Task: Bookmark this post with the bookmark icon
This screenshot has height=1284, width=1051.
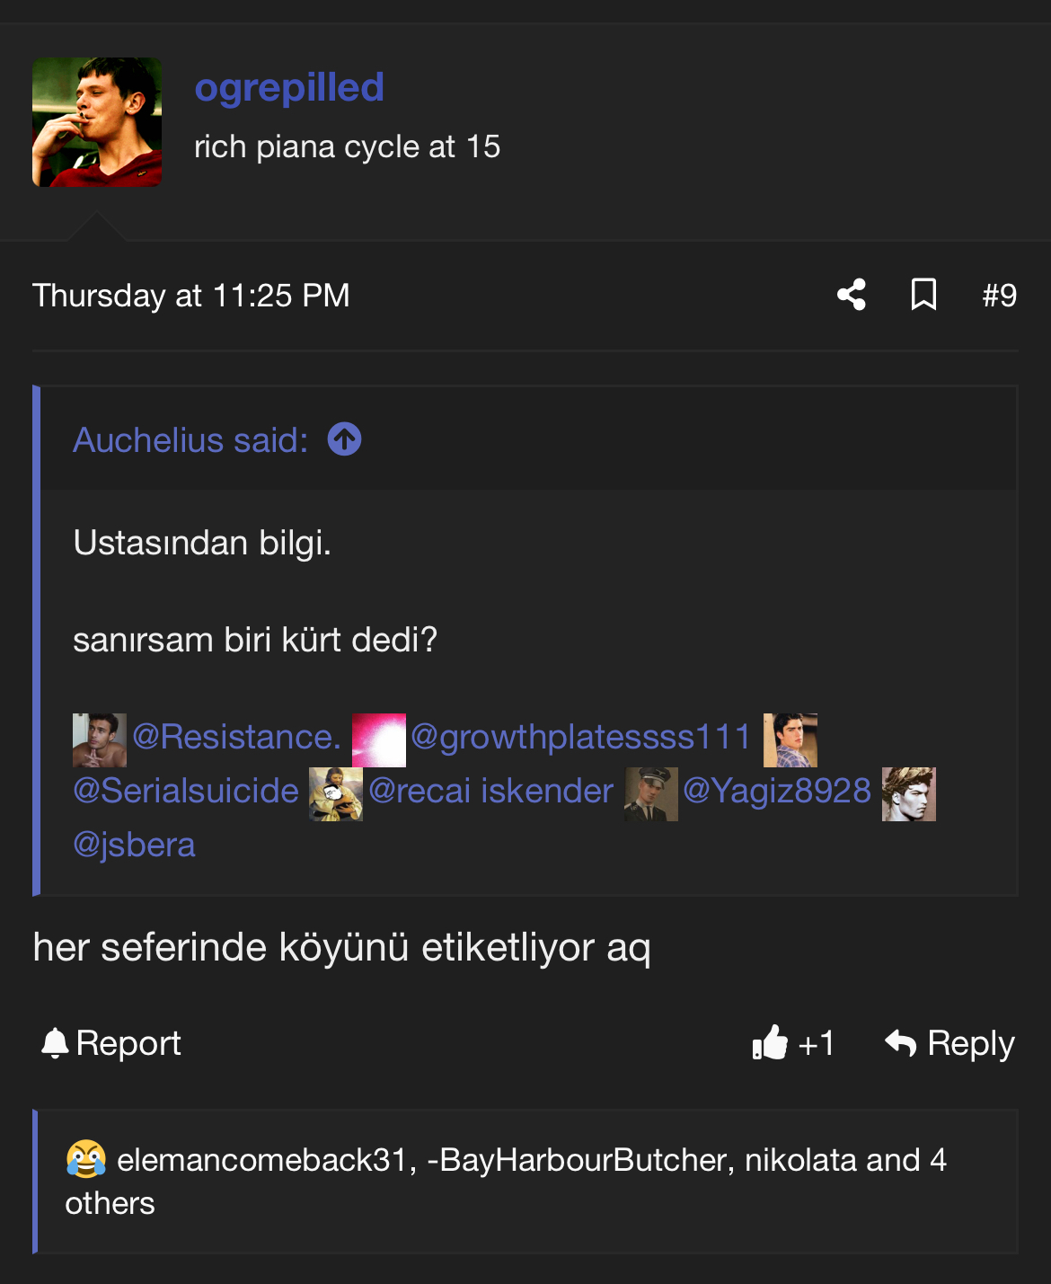Action: (x=923, y=295)
